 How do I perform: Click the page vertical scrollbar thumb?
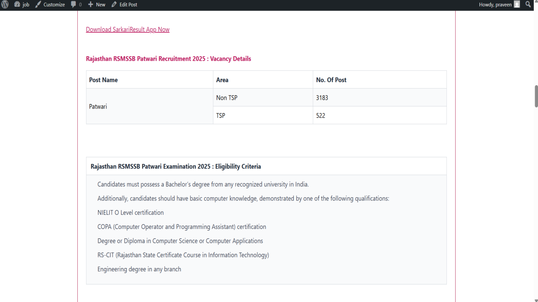pos(536,96)
